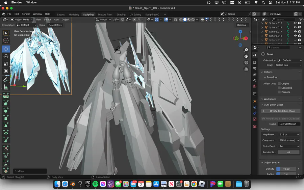Open the Output properties tab
The width and height of the screenshot is (304, 190).
[x=255, y=69]
